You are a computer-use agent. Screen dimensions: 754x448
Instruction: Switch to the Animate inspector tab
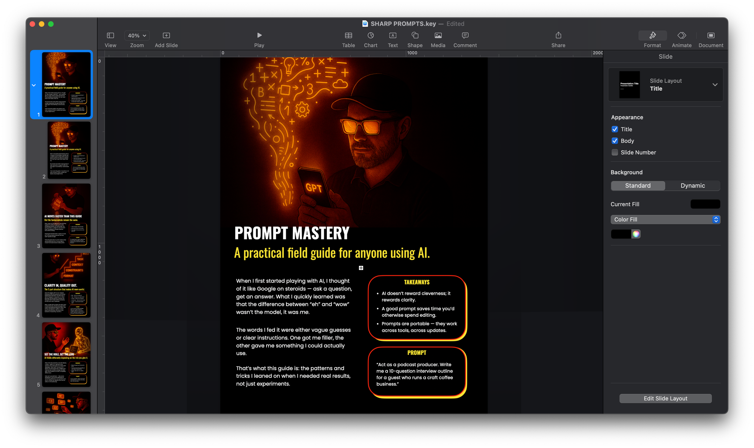point(682,35)
